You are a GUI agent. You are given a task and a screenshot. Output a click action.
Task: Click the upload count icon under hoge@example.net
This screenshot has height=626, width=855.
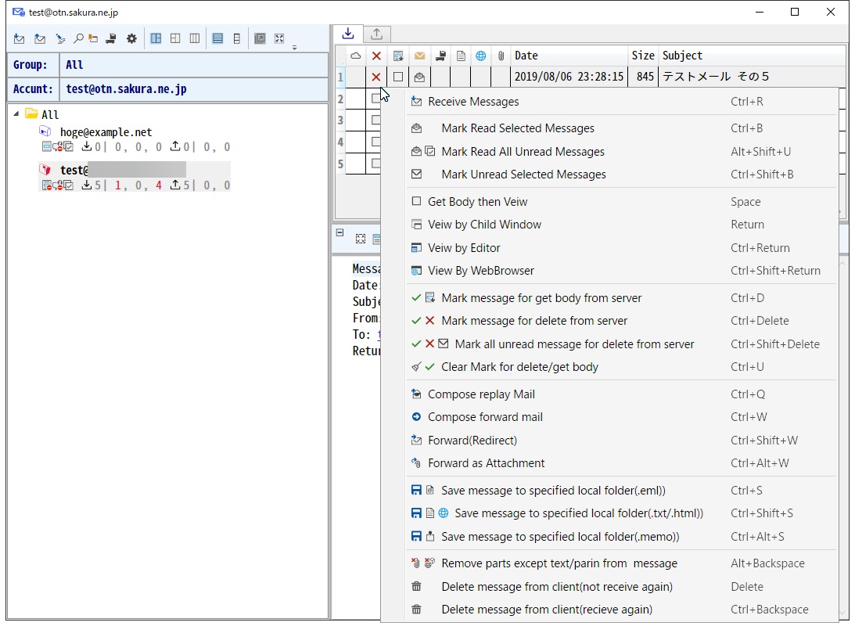click(175, 146)
